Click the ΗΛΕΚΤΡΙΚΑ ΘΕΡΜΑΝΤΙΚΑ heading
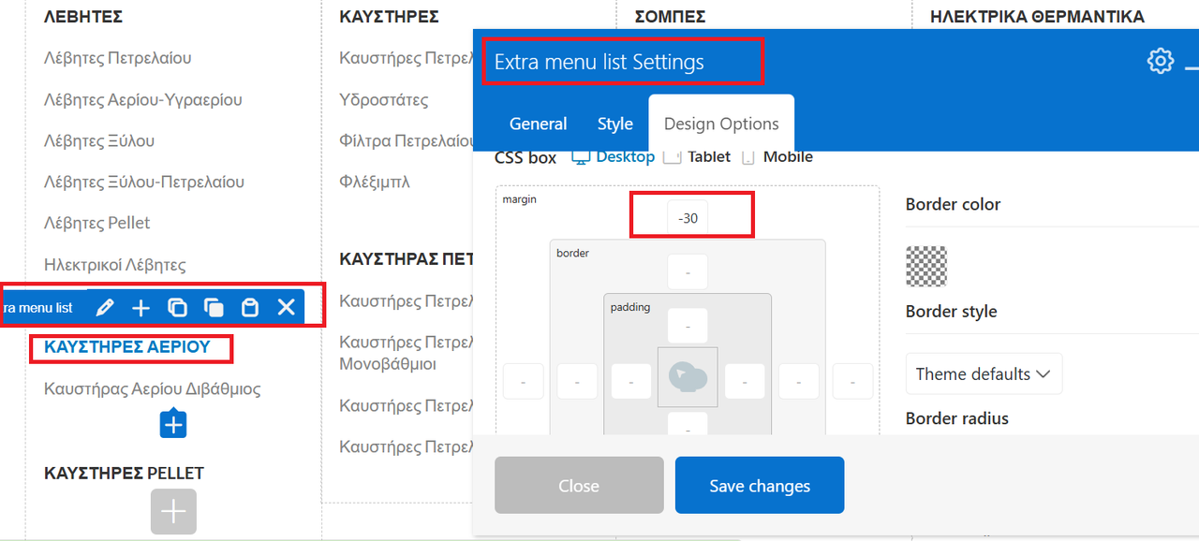1199x541 pixels. point(1037,16)
